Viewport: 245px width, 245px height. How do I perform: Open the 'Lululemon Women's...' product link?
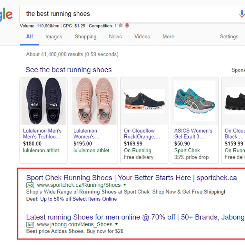(x=86, y=133)
